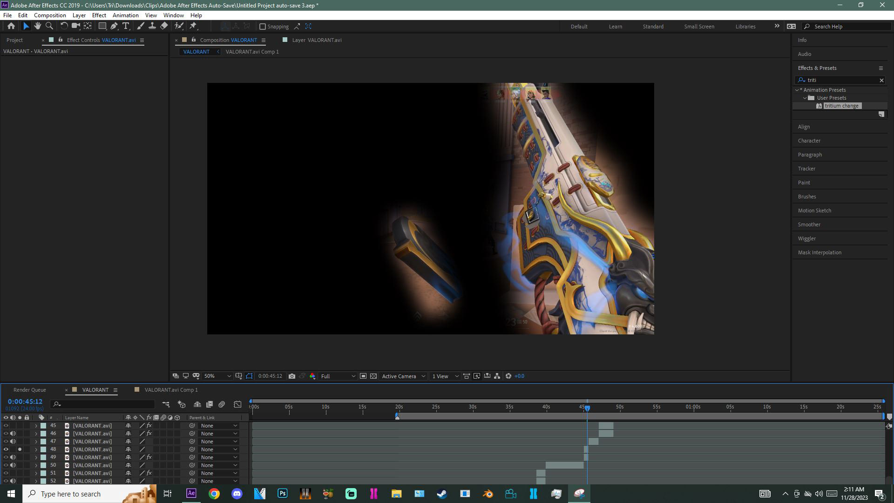Toggle the transparency grid button
Viewport: 894px width, 503px height.
click(373, 376)
